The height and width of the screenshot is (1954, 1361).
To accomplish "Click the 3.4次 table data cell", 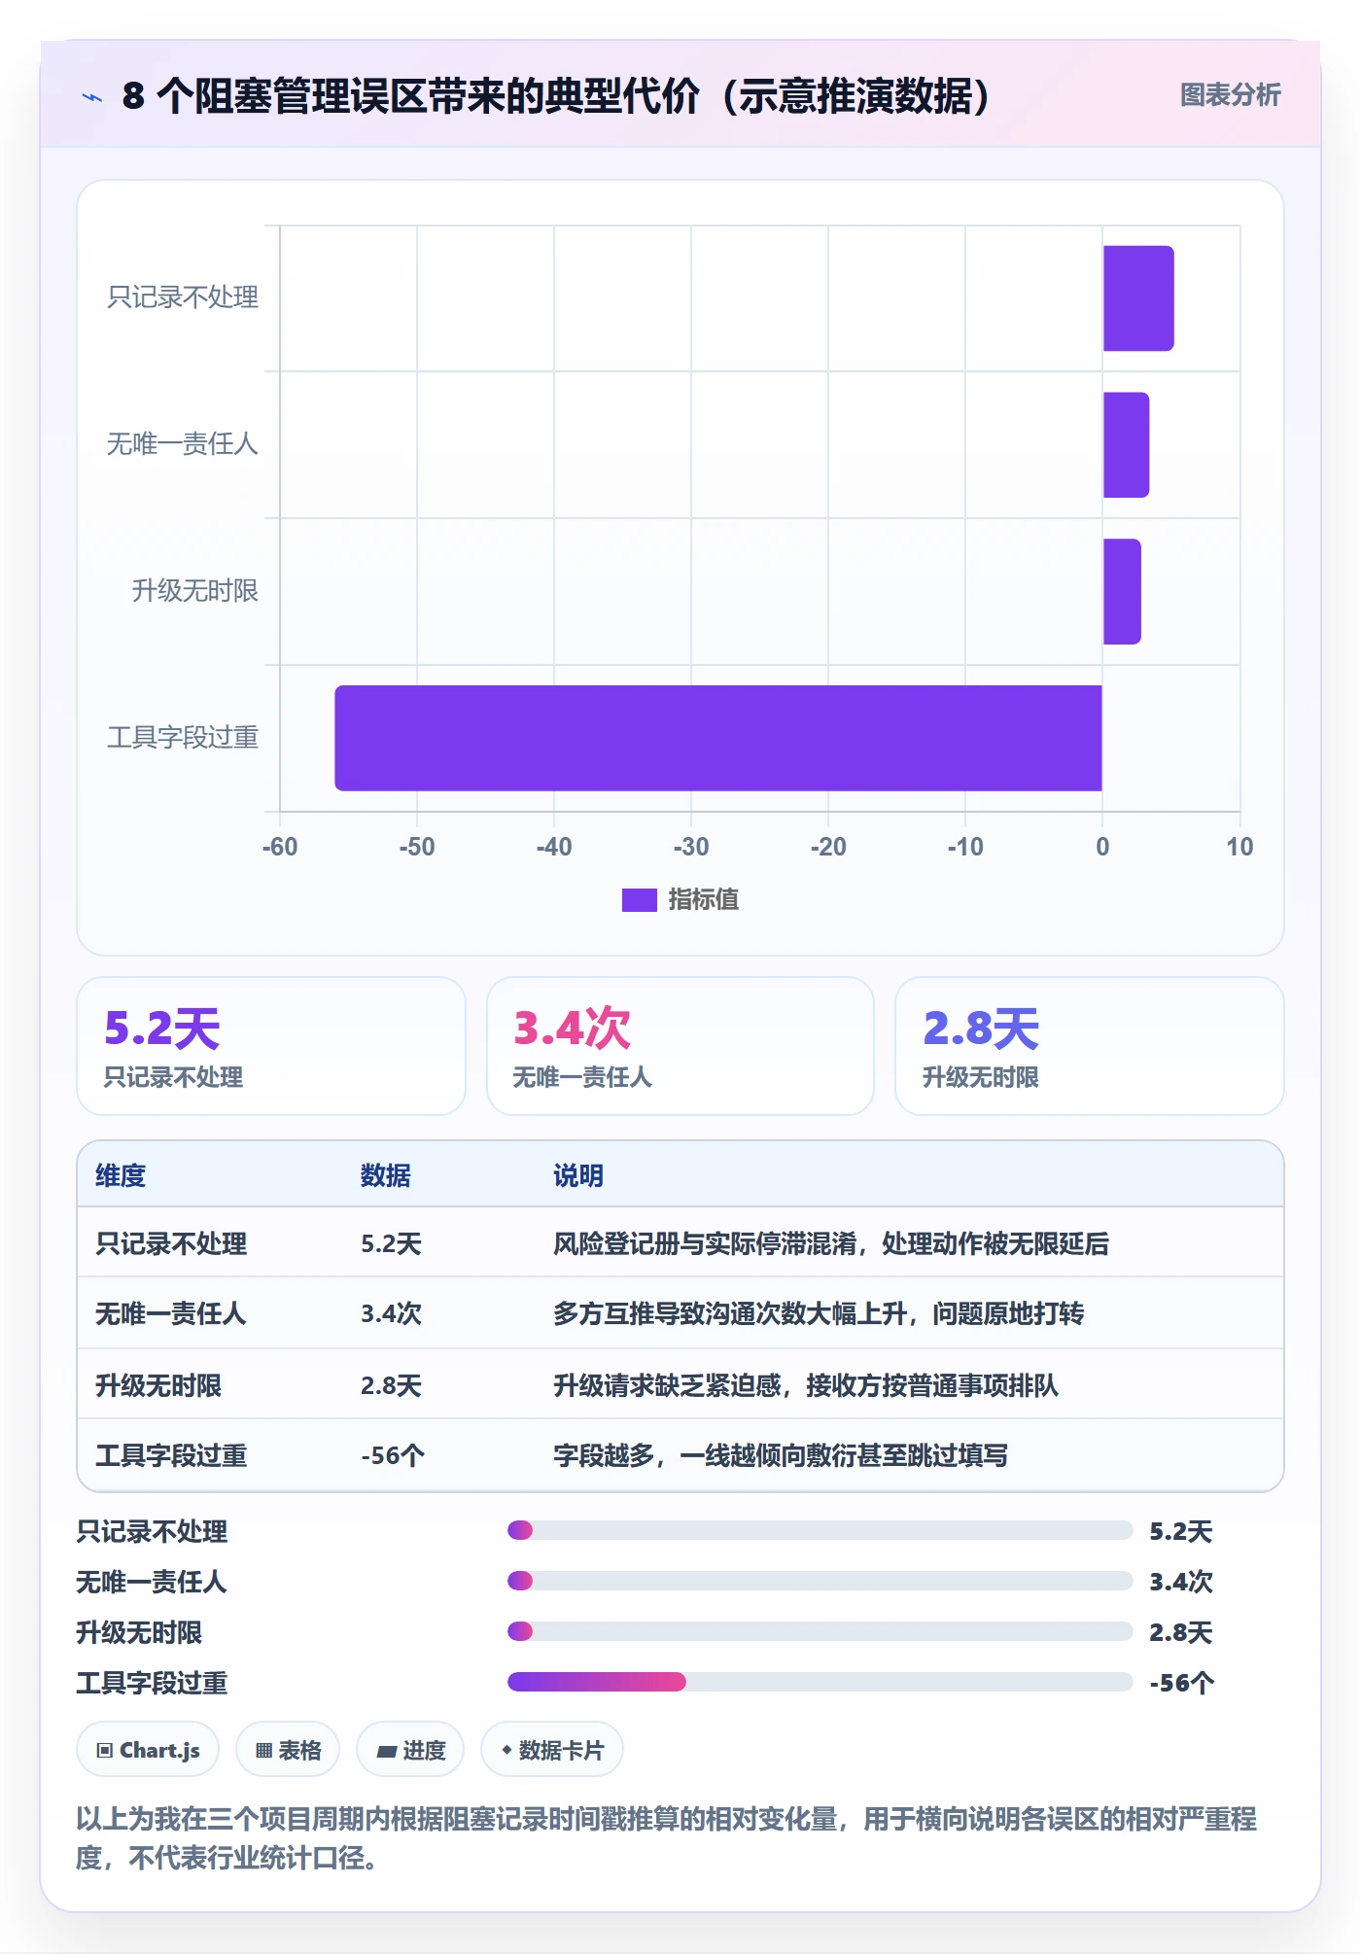I will tap(391, 1313).
